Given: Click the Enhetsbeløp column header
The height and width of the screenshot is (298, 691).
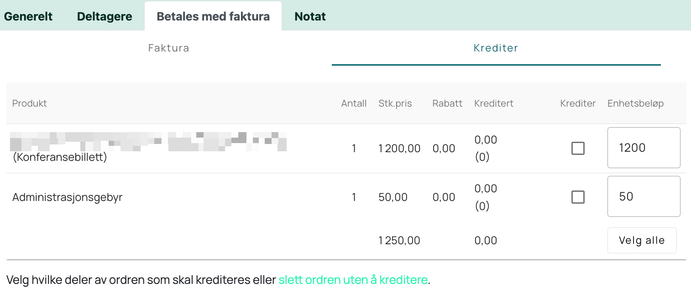Looking at the screenshot, I should (635, 103).
